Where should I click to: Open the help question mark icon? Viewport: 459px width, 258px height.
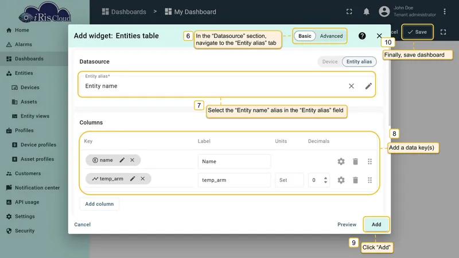[x=362, y=36]
